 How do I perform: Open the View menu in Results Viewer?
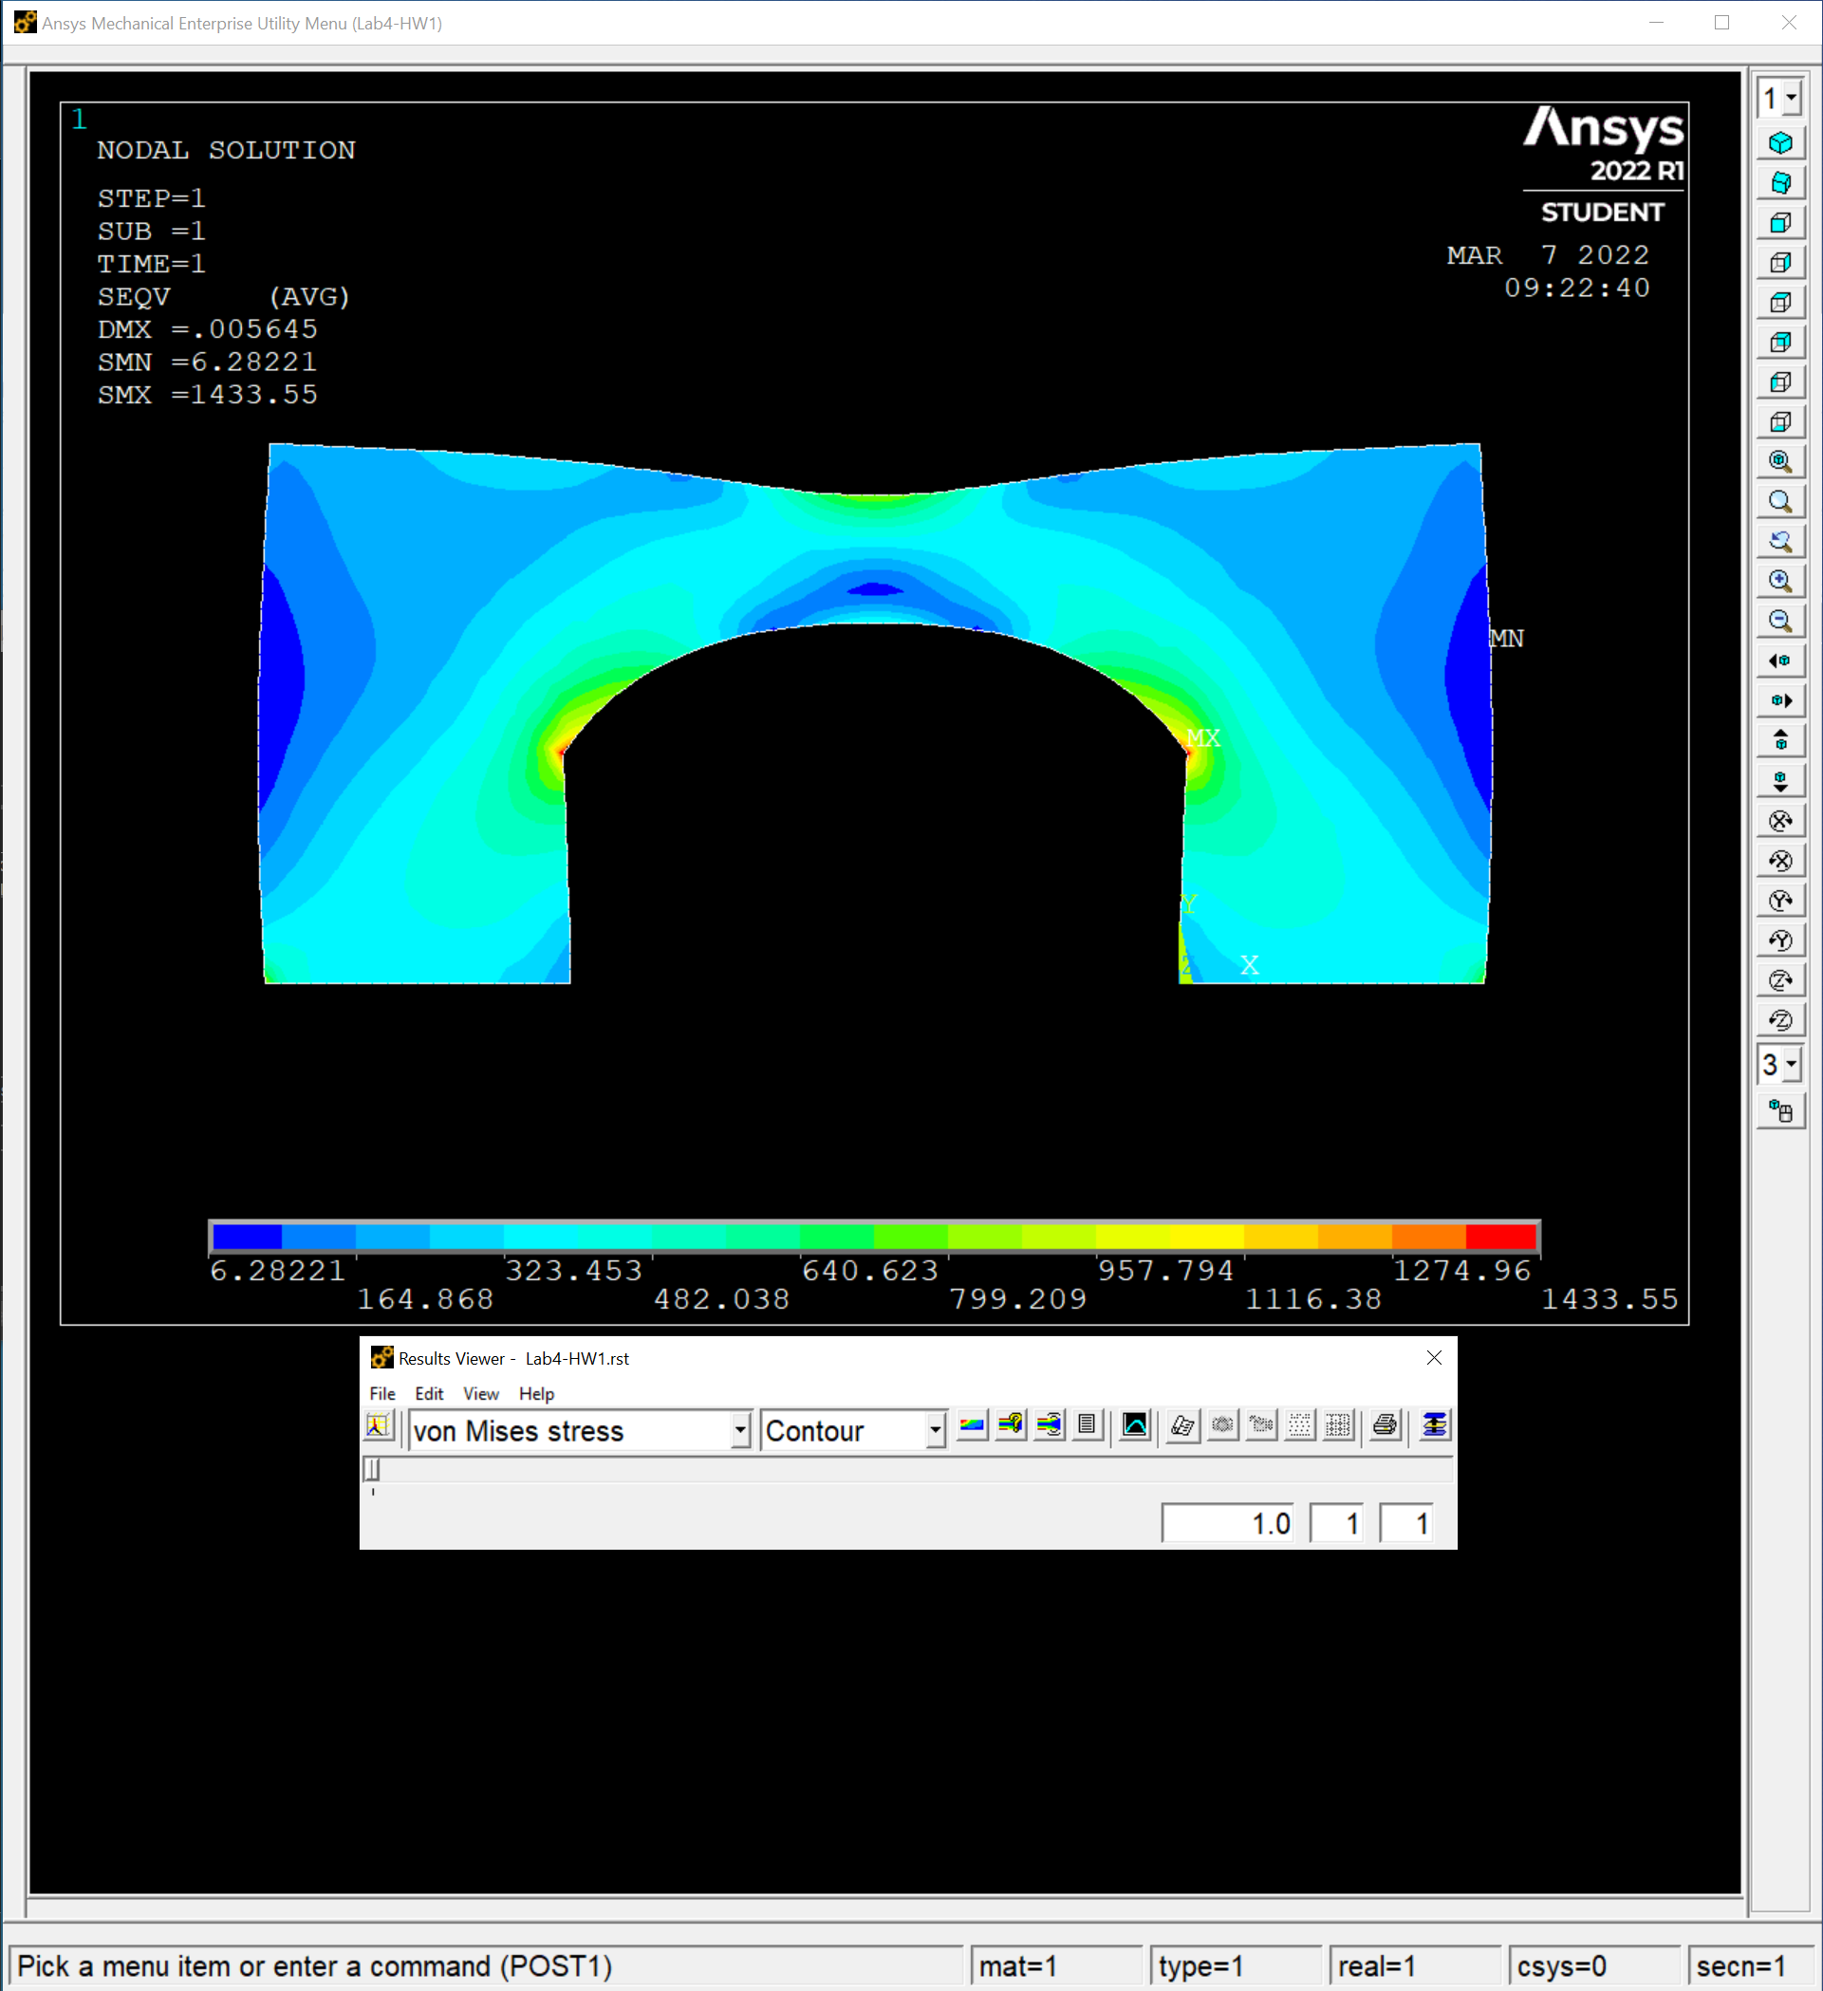pyautogui.click(x=481, y=1393)
